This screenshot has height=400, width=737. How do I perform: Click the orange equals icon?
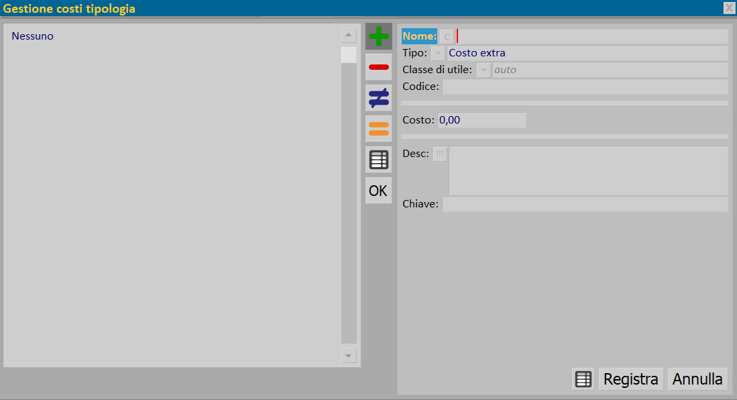coord(378,129)
